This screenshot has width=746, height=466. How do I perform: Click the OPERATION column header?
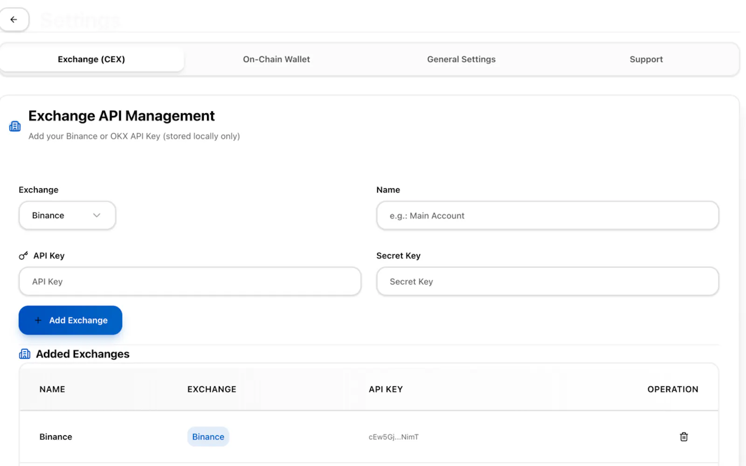[x=673, y=389]
